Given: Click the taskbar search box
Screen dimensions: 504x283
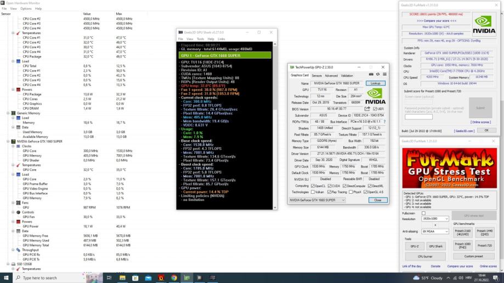Looking at the screenshot, I should coord(49,278).
